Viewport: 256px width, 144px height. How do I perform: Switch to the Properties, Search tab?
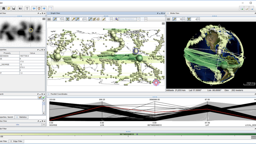tap(7, 117)
